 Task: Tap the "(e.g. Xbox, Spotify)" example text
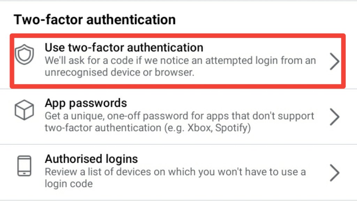[207, 128]
